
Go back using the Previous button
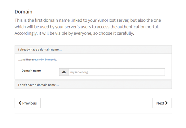pos(28,103)
